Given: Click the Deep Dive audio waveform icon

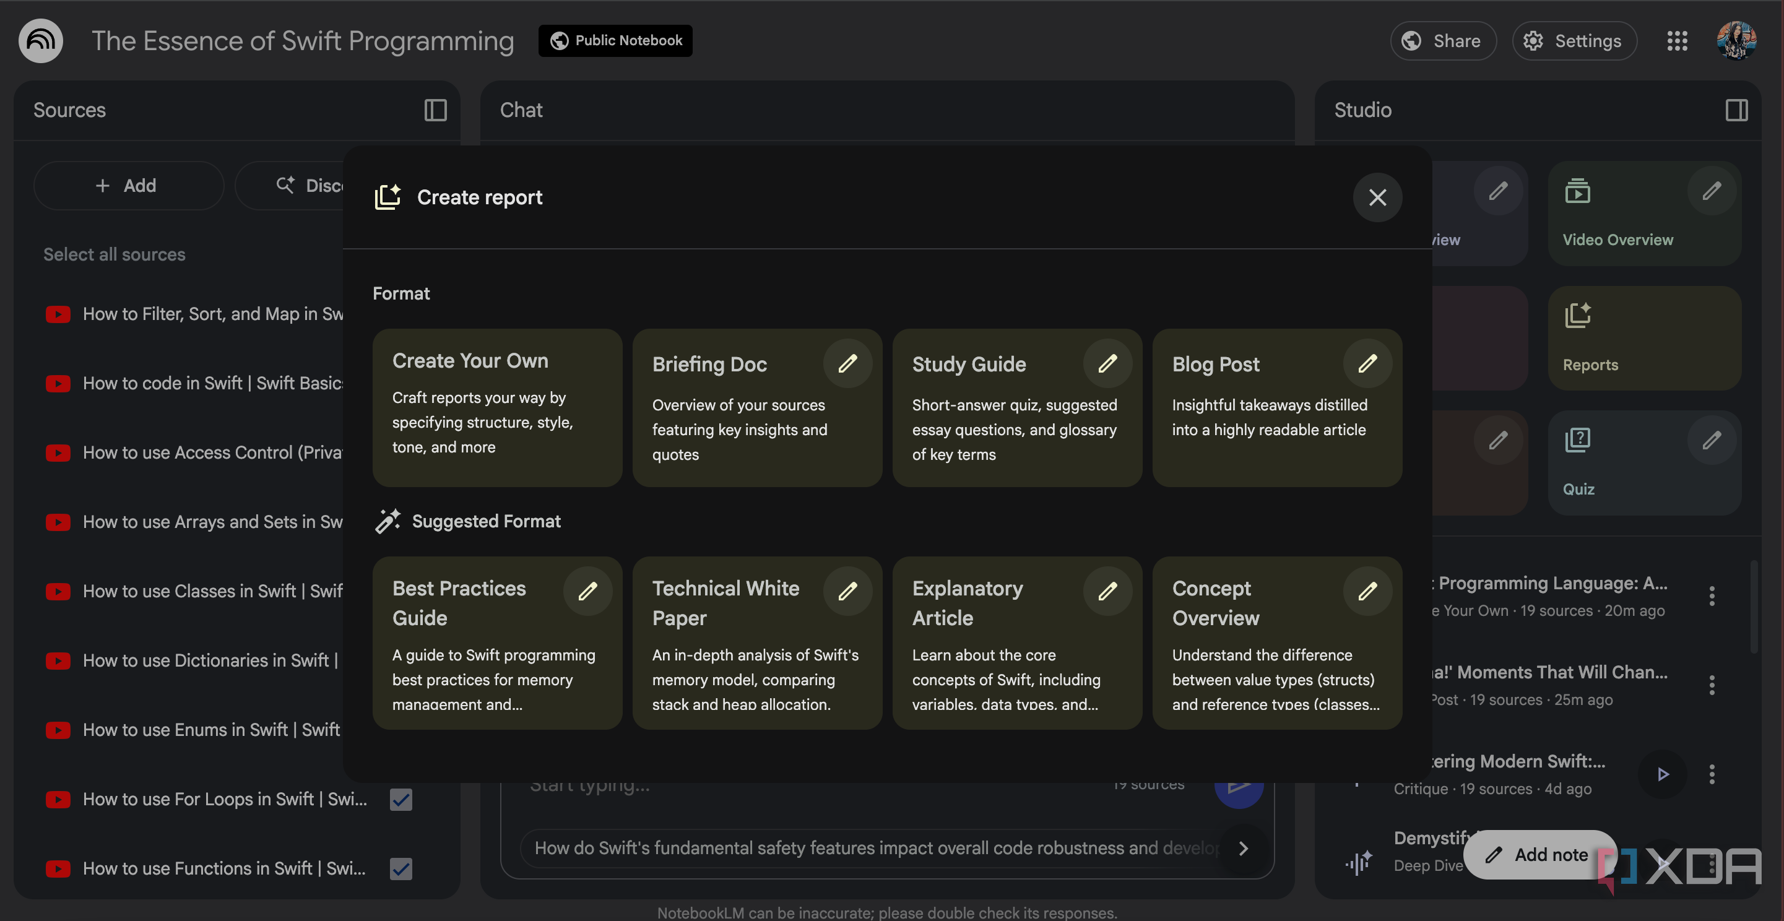Looking at the screenshot, I should (x=1358, y=863).
